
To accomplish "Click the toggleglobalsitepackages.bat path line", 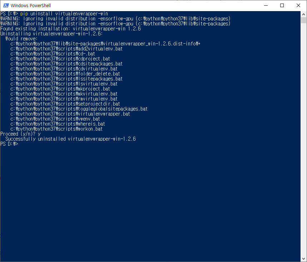I will [x=79, y=109].
